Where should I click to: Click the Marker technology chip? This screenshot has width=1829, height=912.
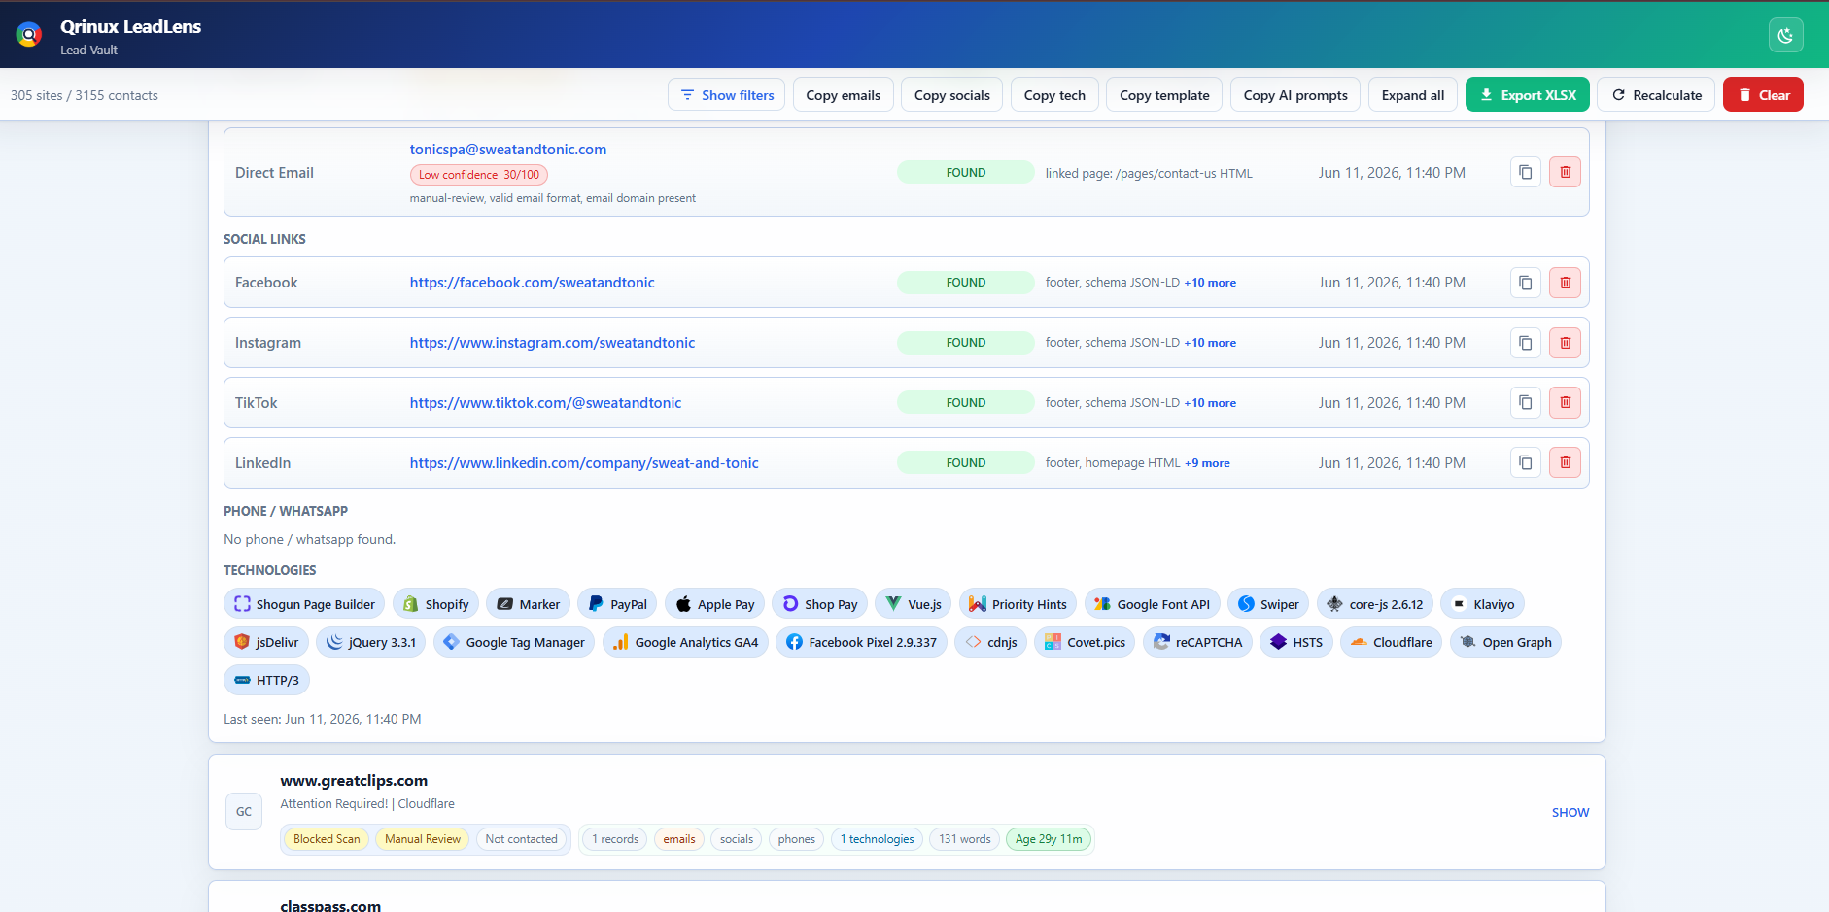[x=529, y=604]
